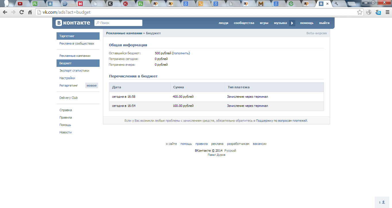The width and height of the screenshot is (392, 208).
Task: Switch to the green circle icon tab
Action: [x=291, y=4]
